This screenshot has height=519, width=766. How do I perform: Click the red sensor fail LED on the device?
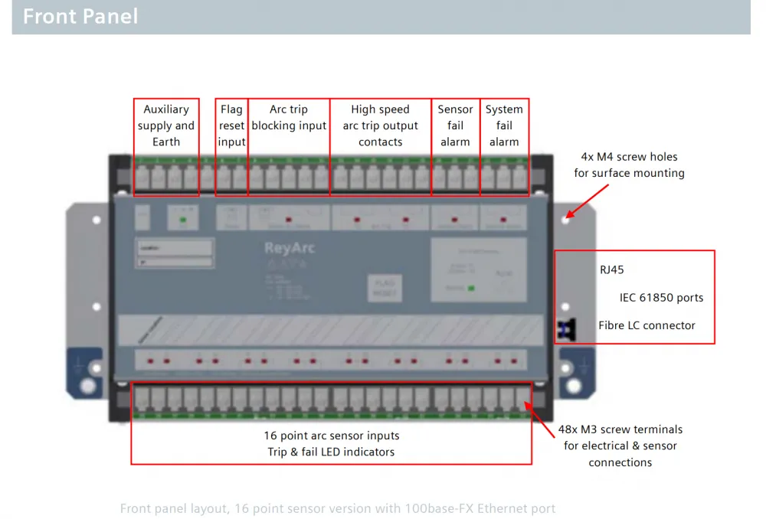[x=455, y=220]
